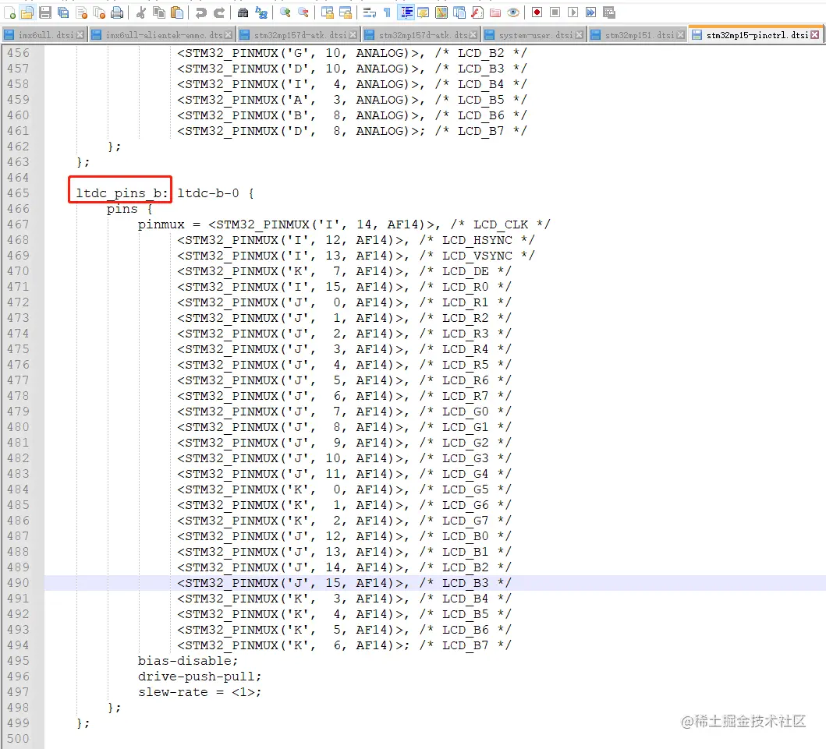The height and width of the screenshot is (749, 826).
Task: Click "LCD_B7" comment on line 461
Action: tap(481, 130)
